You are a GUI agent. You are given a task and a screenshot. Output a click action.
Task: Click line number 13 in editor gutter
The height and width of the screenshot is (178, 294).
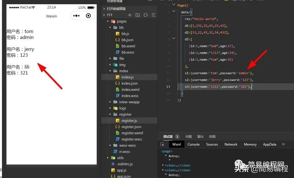[x=168, y=87]
